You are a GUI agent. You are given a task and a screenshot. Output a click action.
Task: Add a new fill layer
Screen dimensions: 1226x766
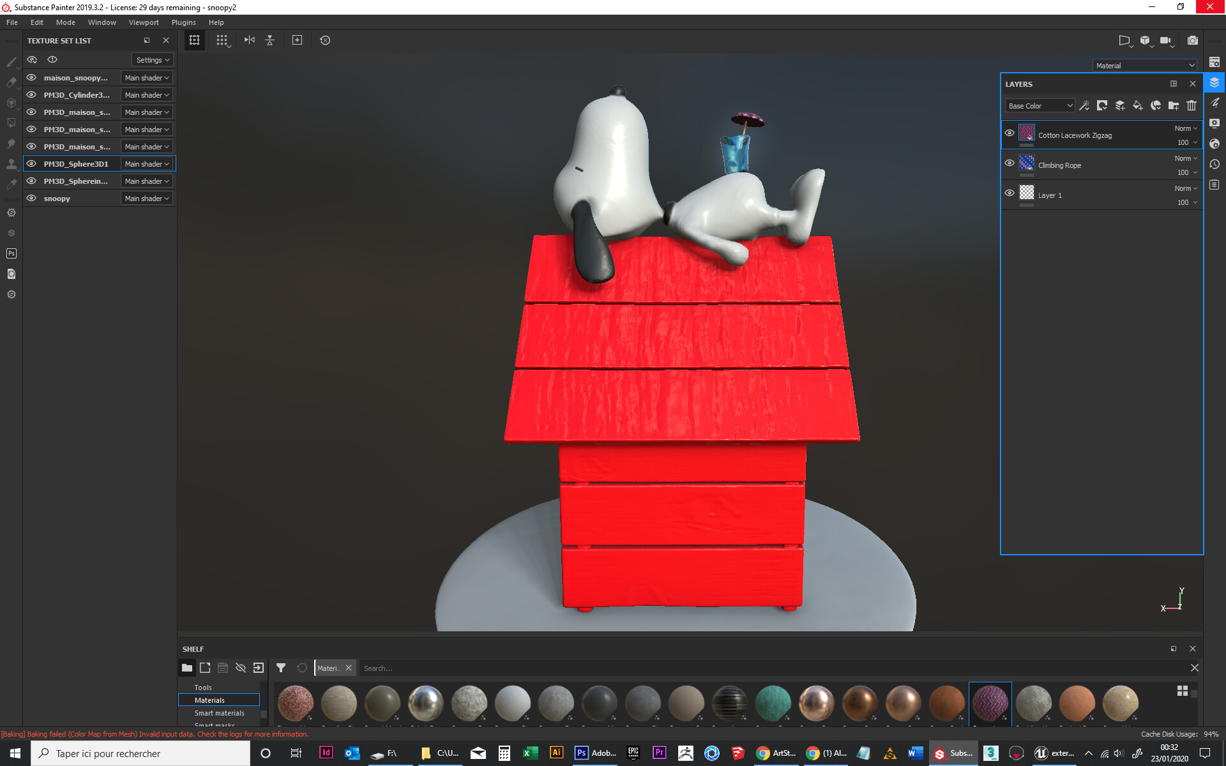click(x=1137, y=105)
